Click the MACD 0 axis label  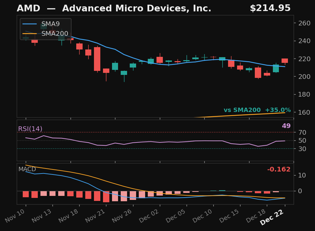point(300,191)
